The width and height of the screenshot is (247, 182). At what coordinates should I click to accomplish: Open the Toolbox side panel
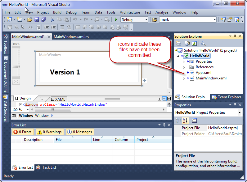click(6, 44)
